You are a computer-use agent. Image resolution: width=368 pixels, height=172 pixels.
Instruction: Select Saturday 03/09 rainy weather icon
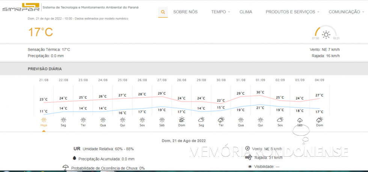pyautogui.click(x=300, y=120)
